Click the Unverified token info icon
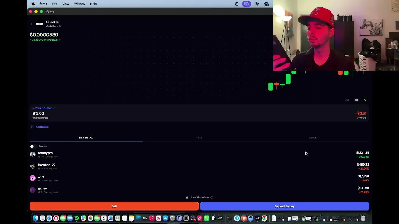Viewport: 399px width, 224px height. point(212,198)
